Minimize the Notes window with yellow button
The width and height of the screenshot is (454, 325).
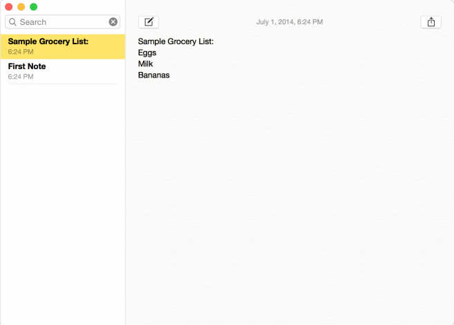tap(21, 7)
